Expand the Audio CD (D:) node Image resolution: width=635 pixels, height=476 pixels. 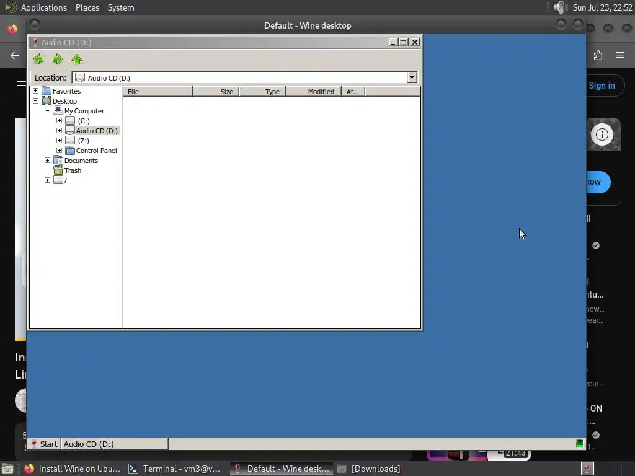[59, 130]
